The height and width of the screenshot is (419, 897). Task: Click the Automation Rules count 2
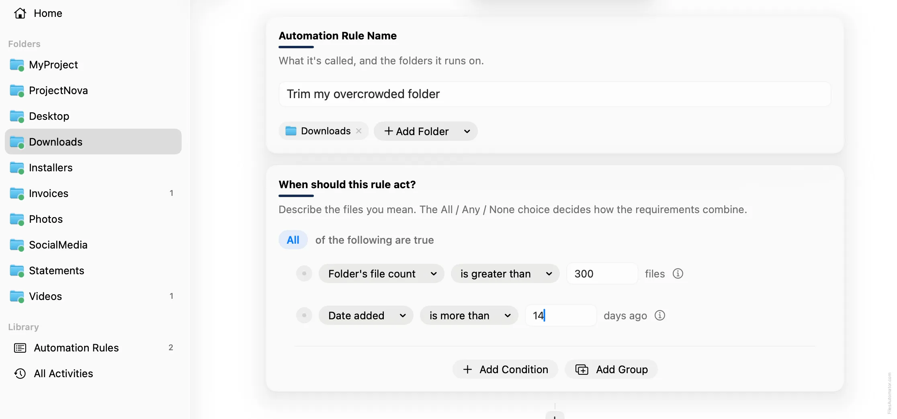point(171,348)
